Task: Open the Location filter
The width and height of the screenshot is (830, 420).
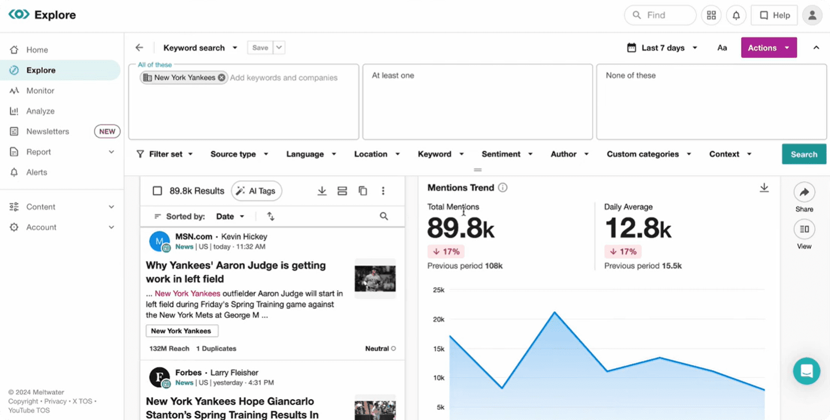Action: 377,154
